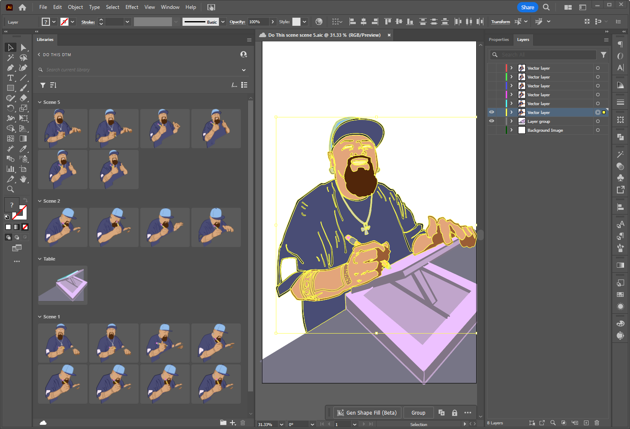The height and width of the screenshot is (429, 630).
Task: Select the Magic Wand tool
Action: [11, 57]
